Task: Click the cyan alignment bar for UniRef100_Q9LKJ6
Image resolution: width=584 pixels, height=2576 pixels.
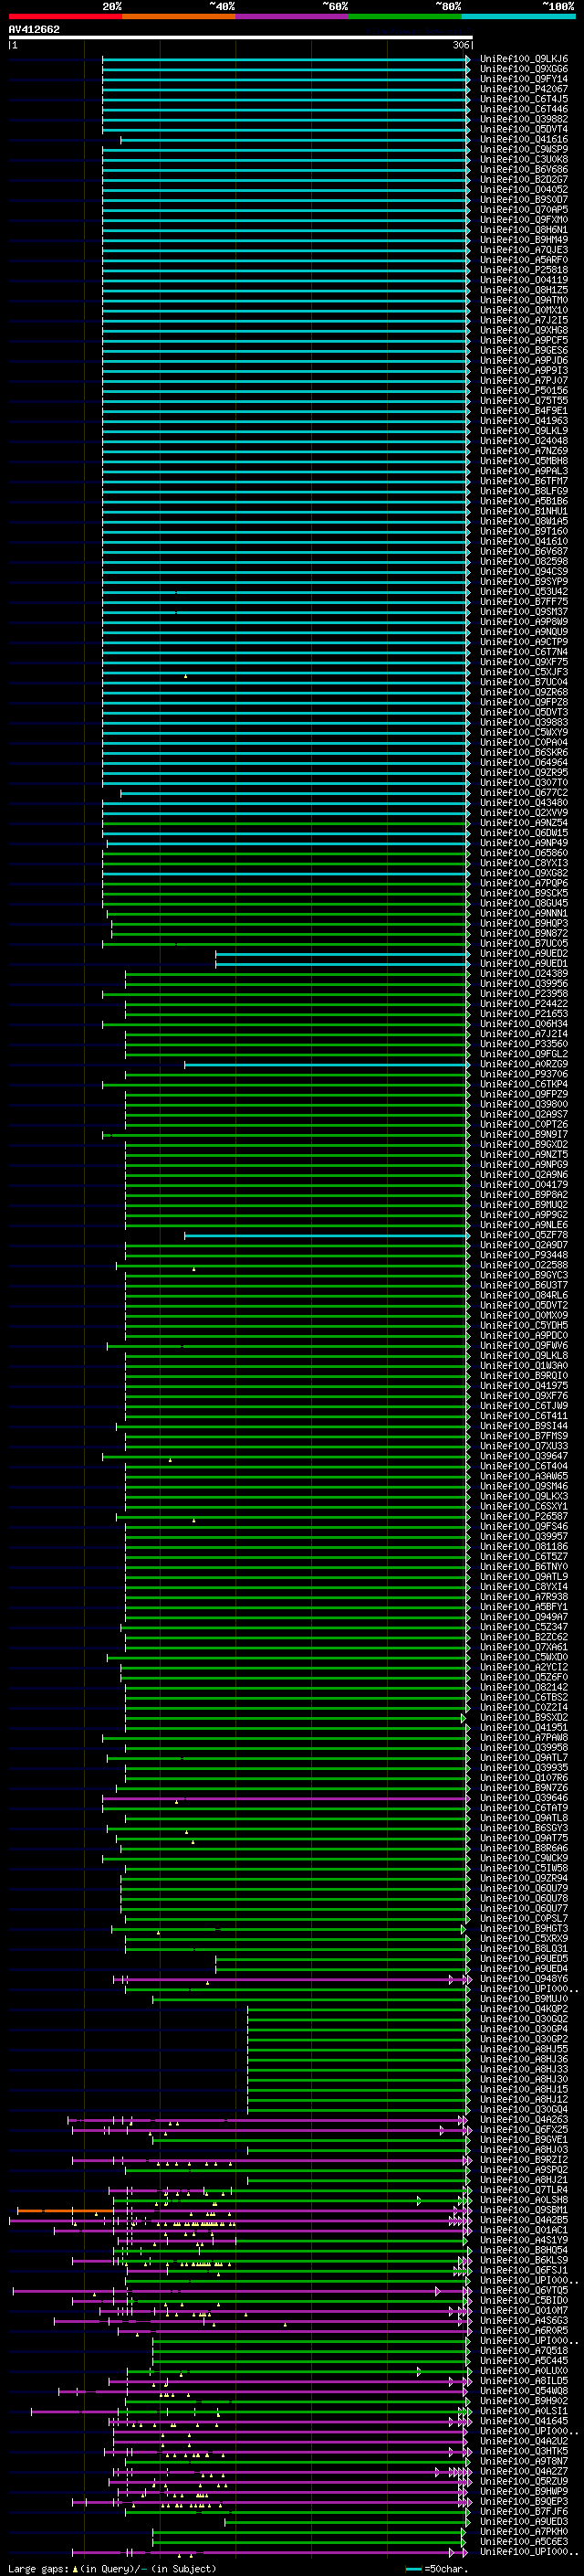Action: [286, 59]
